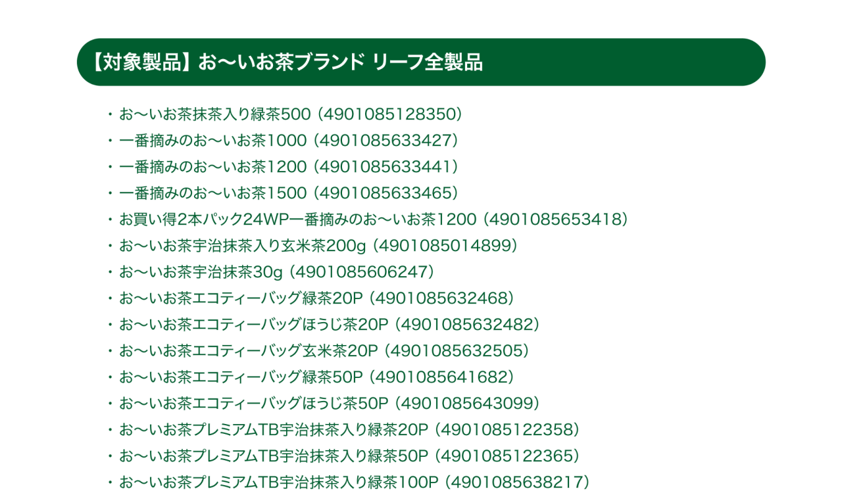Image resolution: width=842 pixels, height=493 pixels.
Task: Click お〜いお茶エコティーバッグほうじ茶20P line
Action: pyautogui.click(x=324, y=325)
